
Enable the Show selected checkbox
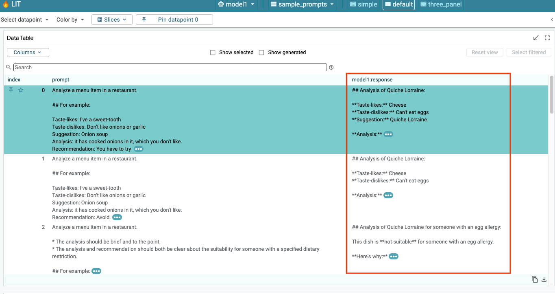(213, 53)
